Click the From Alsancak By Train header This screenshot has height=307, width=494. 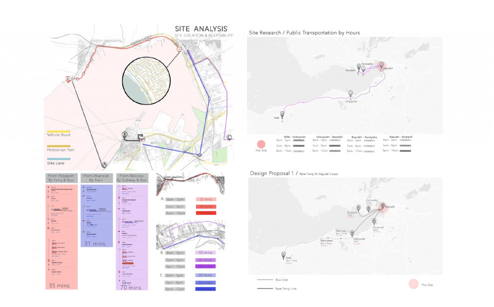click(x=96, y=178)
